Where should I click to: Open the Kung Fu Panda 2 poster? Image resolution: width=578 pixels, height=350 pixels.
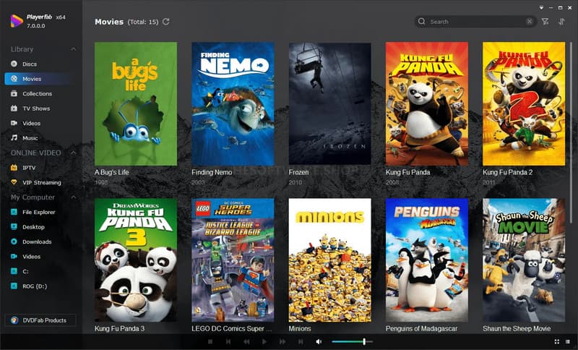point(524,103)
